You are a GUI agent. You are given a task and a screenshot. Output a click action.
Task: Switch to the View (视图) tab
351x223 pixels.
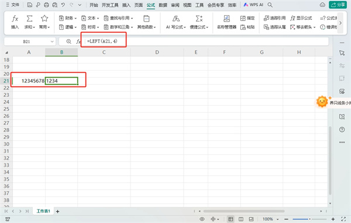pos(187,5)
